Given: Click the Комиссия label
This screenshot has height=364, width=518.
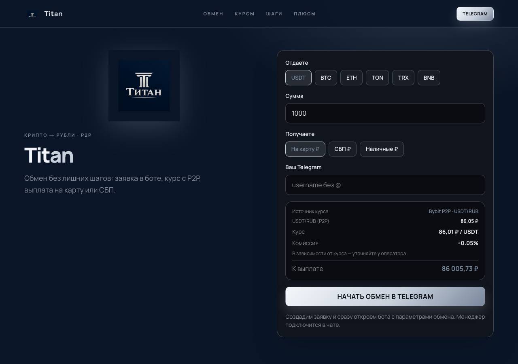Looking at the screenshot, I should pyautogui.click(x=305, y=243).
